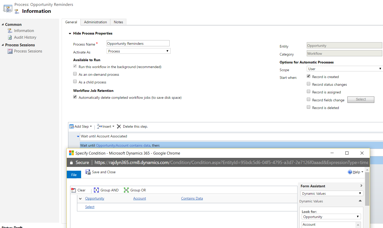Open Process Sessions sidebar item
This screenshot has height=228, width=383.
pyautogui.click(x=28, y=51)
